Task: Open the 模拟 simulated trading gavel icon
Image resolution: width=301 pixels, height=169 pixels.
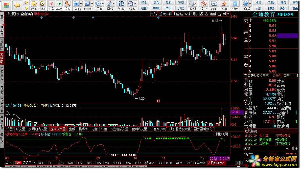Action: click(67, 4)
